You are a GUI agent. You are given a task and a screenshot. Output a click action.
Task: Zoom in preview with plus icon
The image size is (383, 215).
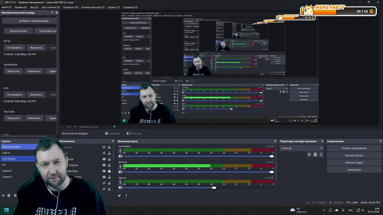pos(75,127)
